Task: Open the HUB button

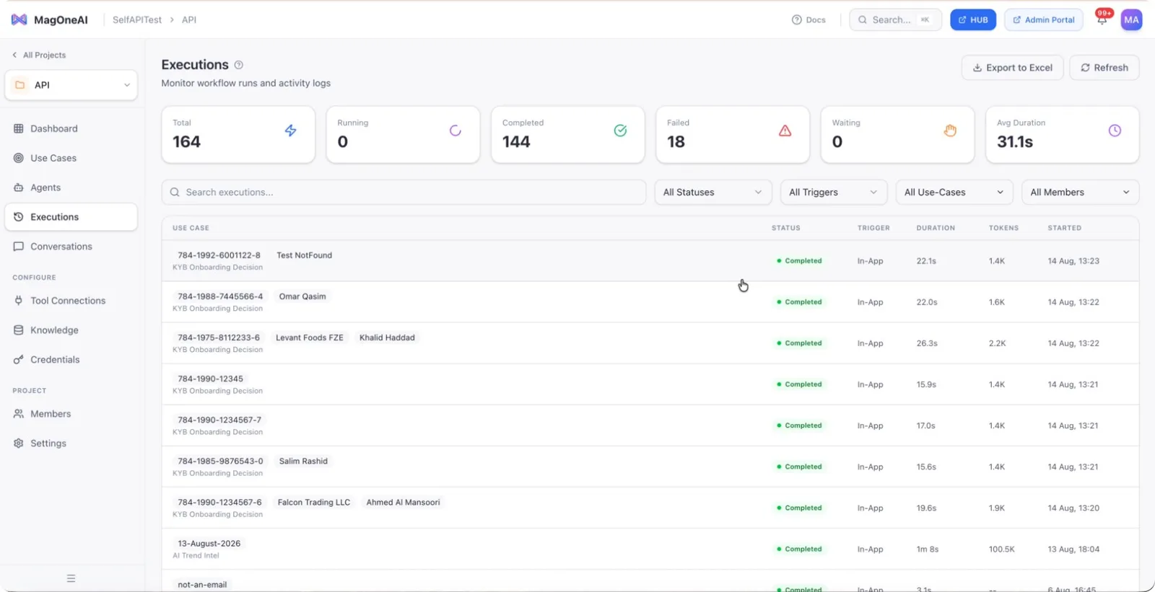Action: (x=972, y=19)
